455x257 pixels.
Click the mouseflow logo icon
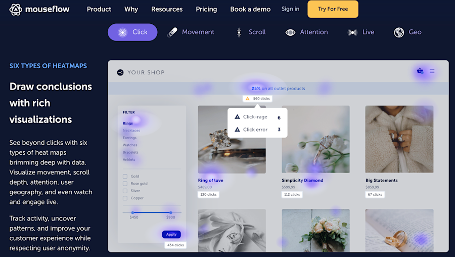tap(15, 10)
